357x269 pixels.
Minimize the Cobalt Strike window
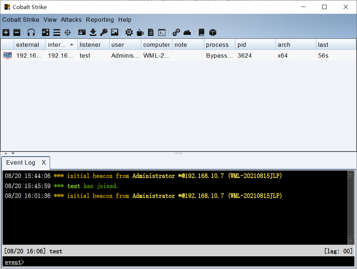(x=303, y=7)
